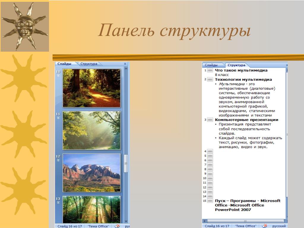The width and height of the screenshot is (304, 228).
Task: Click 'русский' language in right status bar
Action: (279, 226)
